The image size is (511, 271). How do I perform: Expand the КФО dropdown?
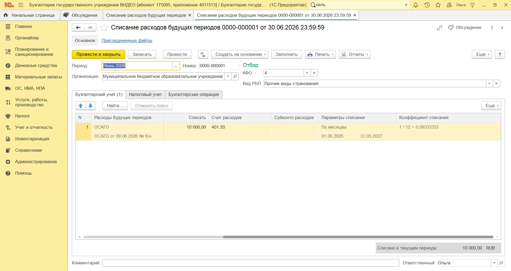pyautogui.click(x=307, y=73)
